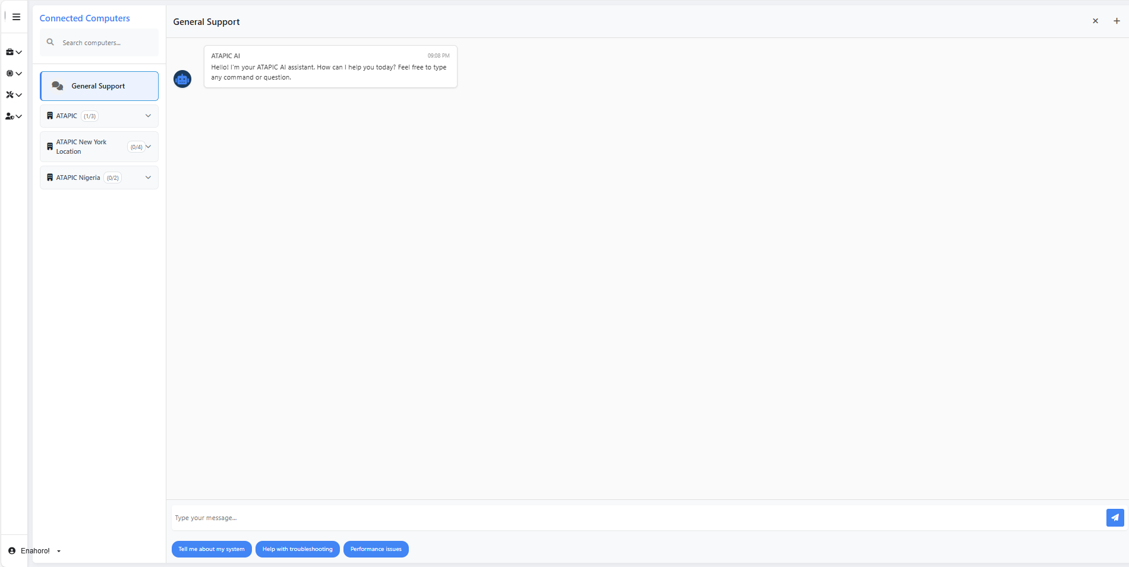Expand the chip hardware sidebar menu
1129x567 pixels.
tap(14, 74)
